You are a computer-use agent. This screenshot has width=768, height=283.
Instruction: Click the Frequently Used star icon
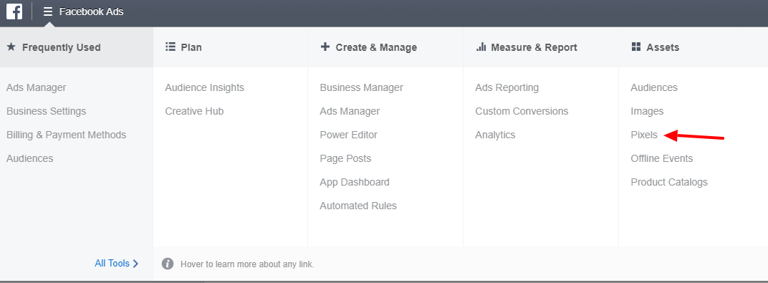pyautogui.click(x=11, y=47)
